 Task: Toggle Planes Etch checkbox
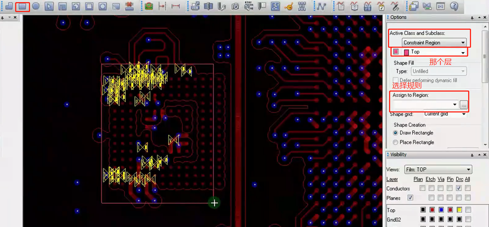(x=431, y=198)
